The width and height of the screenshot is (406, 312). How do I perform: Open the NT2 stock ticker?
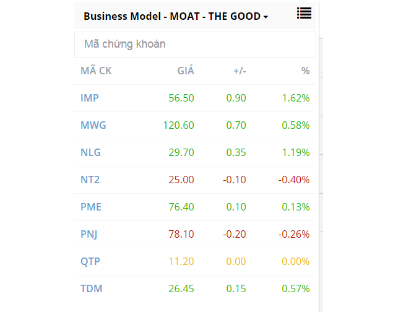click(x=90, y=180)
